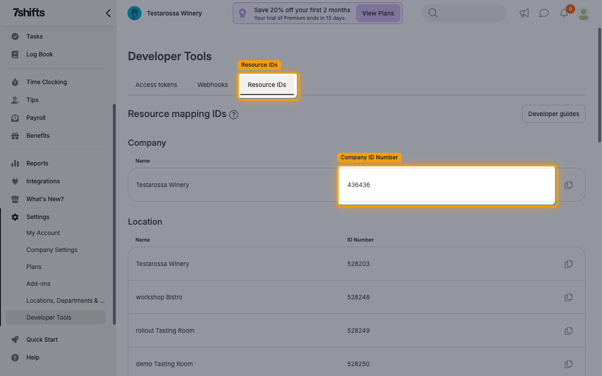Go to Reports page

[37, 163]
